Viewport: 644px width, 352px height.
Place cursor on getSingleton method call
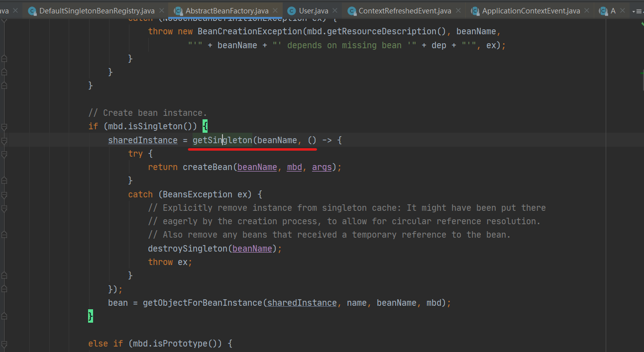click(222, 140)
